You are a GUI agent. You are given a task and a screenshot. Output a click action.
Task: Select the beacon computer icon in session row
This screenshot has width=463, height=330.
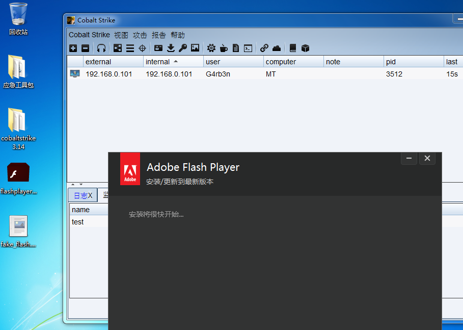coord(75,73)
